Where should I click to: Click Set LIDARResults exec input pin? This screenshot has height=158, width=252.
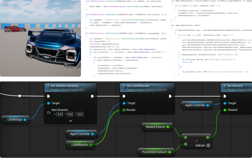pos(124,96)
